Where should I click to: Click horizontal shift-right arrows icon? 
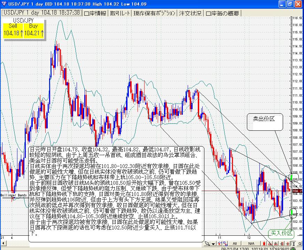[270, 244]
